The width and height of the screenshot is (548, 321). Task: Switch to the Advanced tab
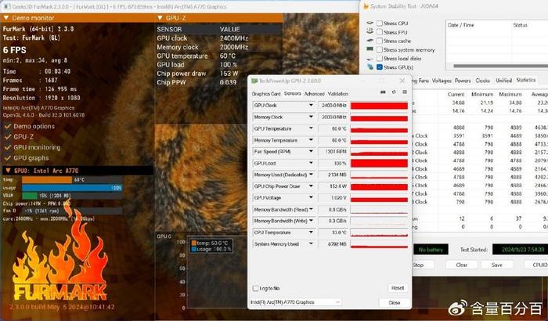coord(314,94)
